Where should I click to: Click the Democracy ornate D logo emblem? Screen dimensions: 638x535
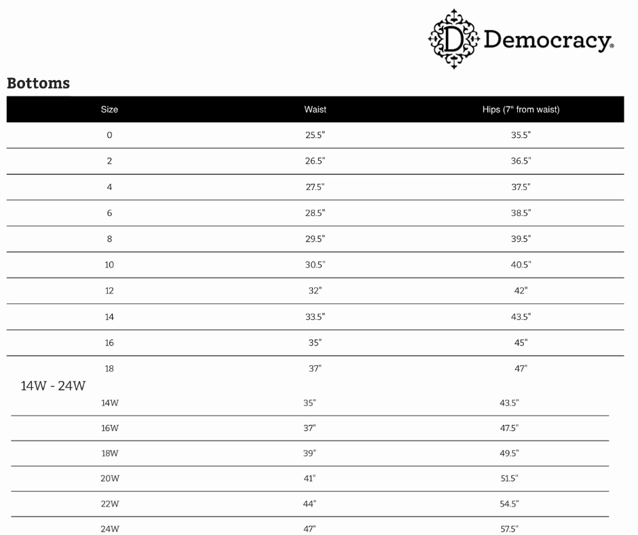pyautogui.click(x=454, y=39)
